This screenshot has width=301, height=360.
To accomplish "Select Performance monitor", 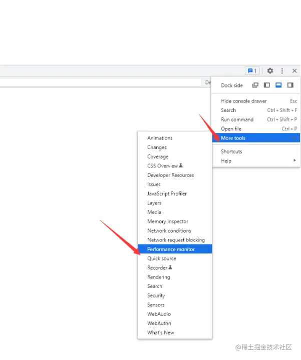I will click(x=175, y=249).
